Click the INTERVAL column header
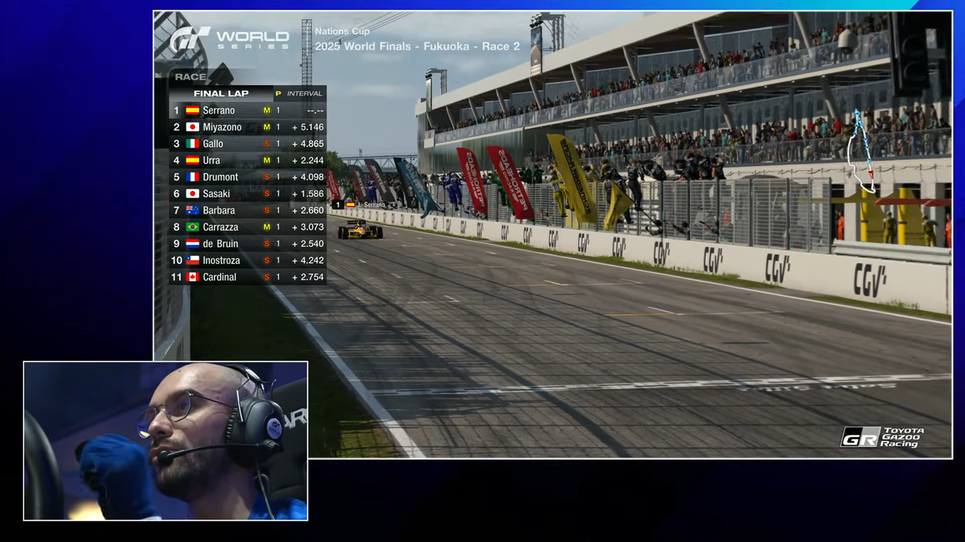This screenshot has height=542, width=965. click(304, 93)
